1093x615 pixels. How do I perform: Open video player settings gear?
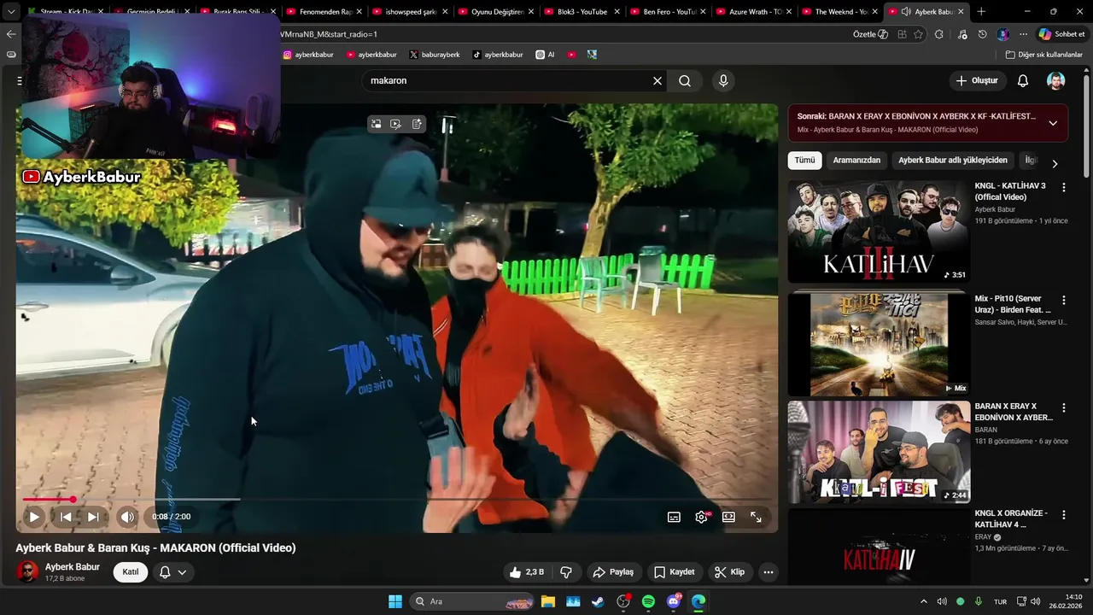point(701,517)
